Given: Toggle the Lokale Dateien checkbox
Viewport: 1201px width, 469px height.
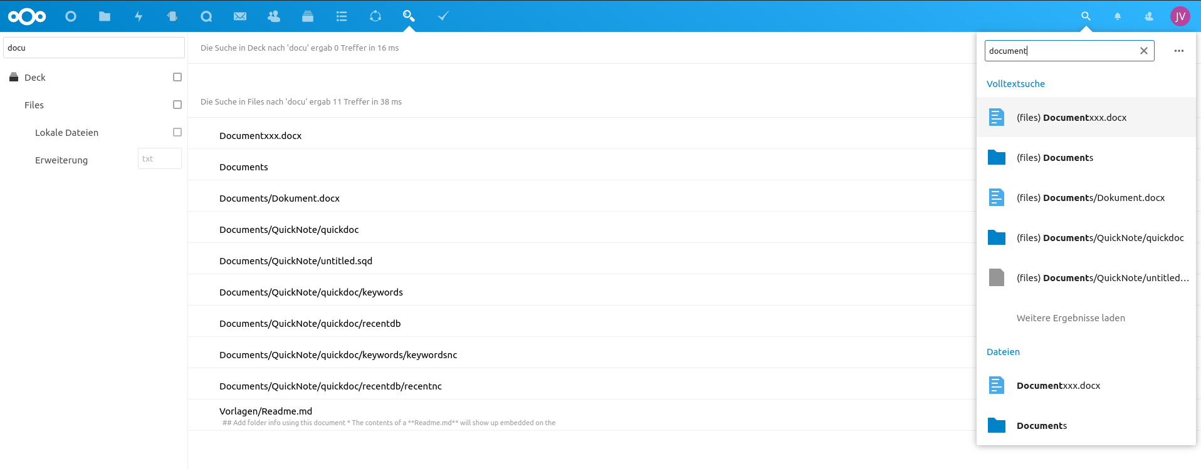Looking at the screenshot, I should click(x=177, y=132).
